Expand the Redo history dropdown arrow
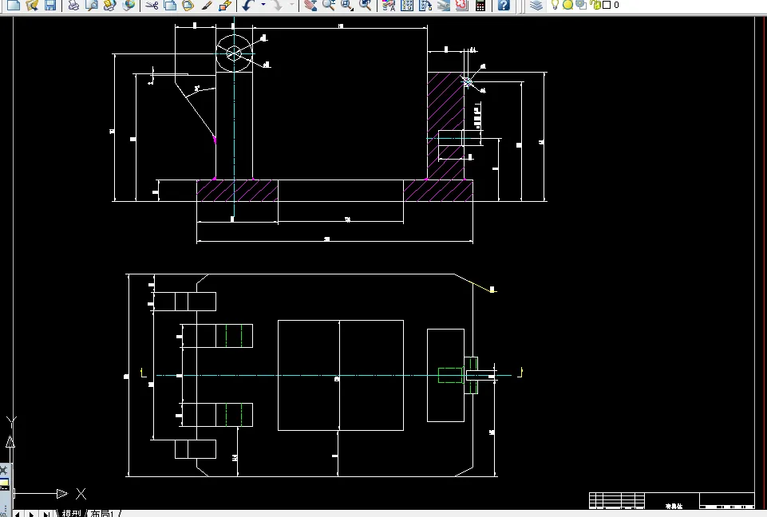This screenshot has height=517, width=767. (x=292, y=5)
